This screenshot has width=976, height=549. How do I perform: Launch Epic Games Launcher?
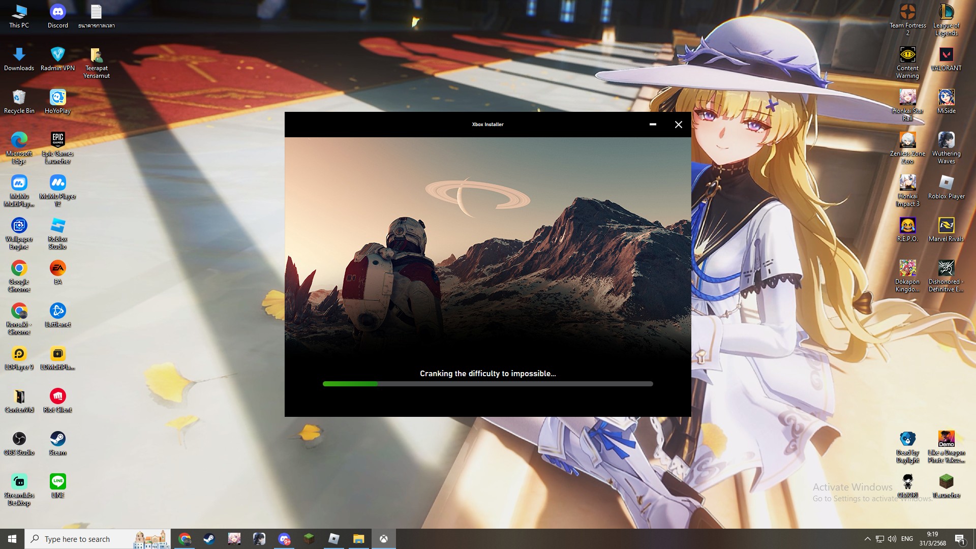(x=57, y=148)
